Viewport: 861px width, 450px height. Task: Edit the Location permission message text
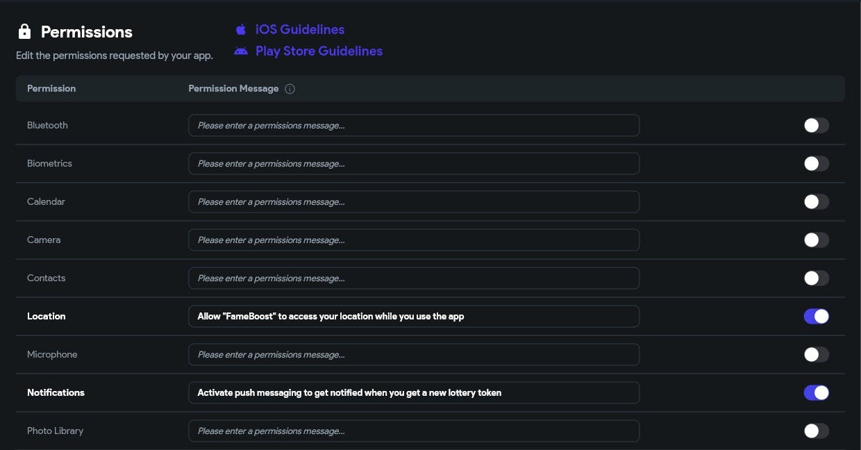[x=413, y=317]
